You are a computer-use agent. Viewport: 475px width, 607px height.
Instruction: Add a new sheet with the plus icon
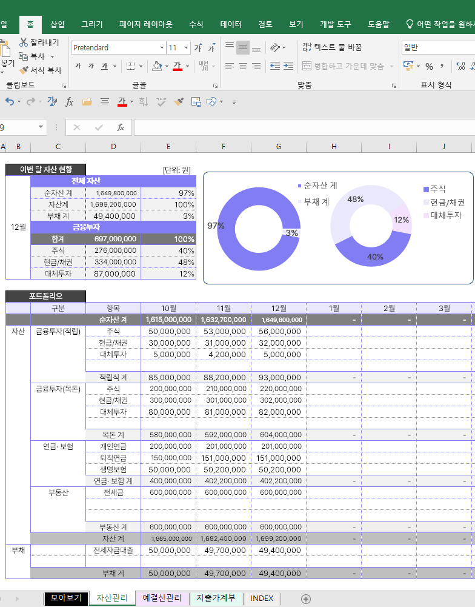pos(305,599)
